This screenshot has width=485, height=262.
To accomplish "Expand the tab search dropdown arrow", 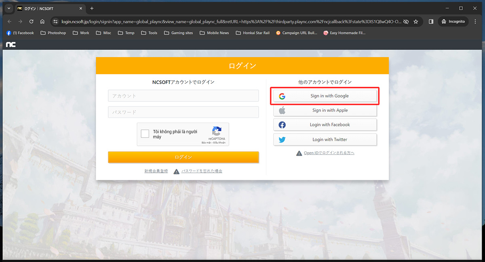I will coord(8,8).
